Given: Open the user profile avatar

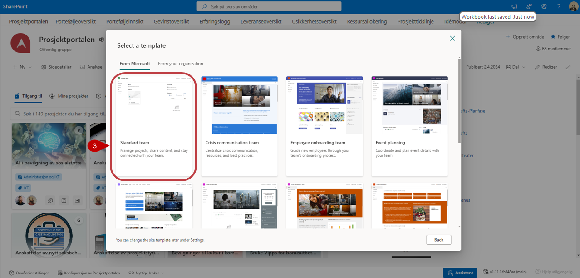Looking at the screenshot, I should pyautogui.click(x=573, y=6).
